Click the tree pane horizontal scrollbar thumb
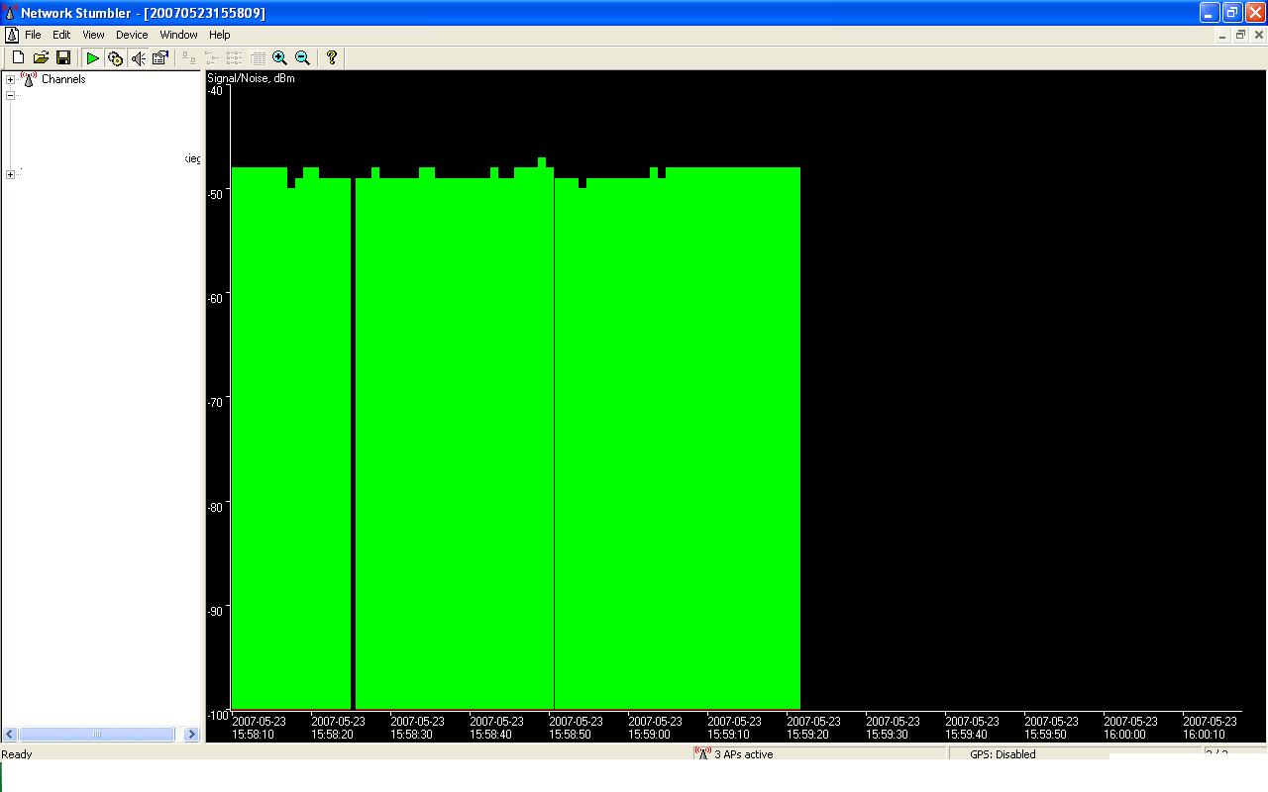Screen dimensions: 1268x792 tap(97, 735)
